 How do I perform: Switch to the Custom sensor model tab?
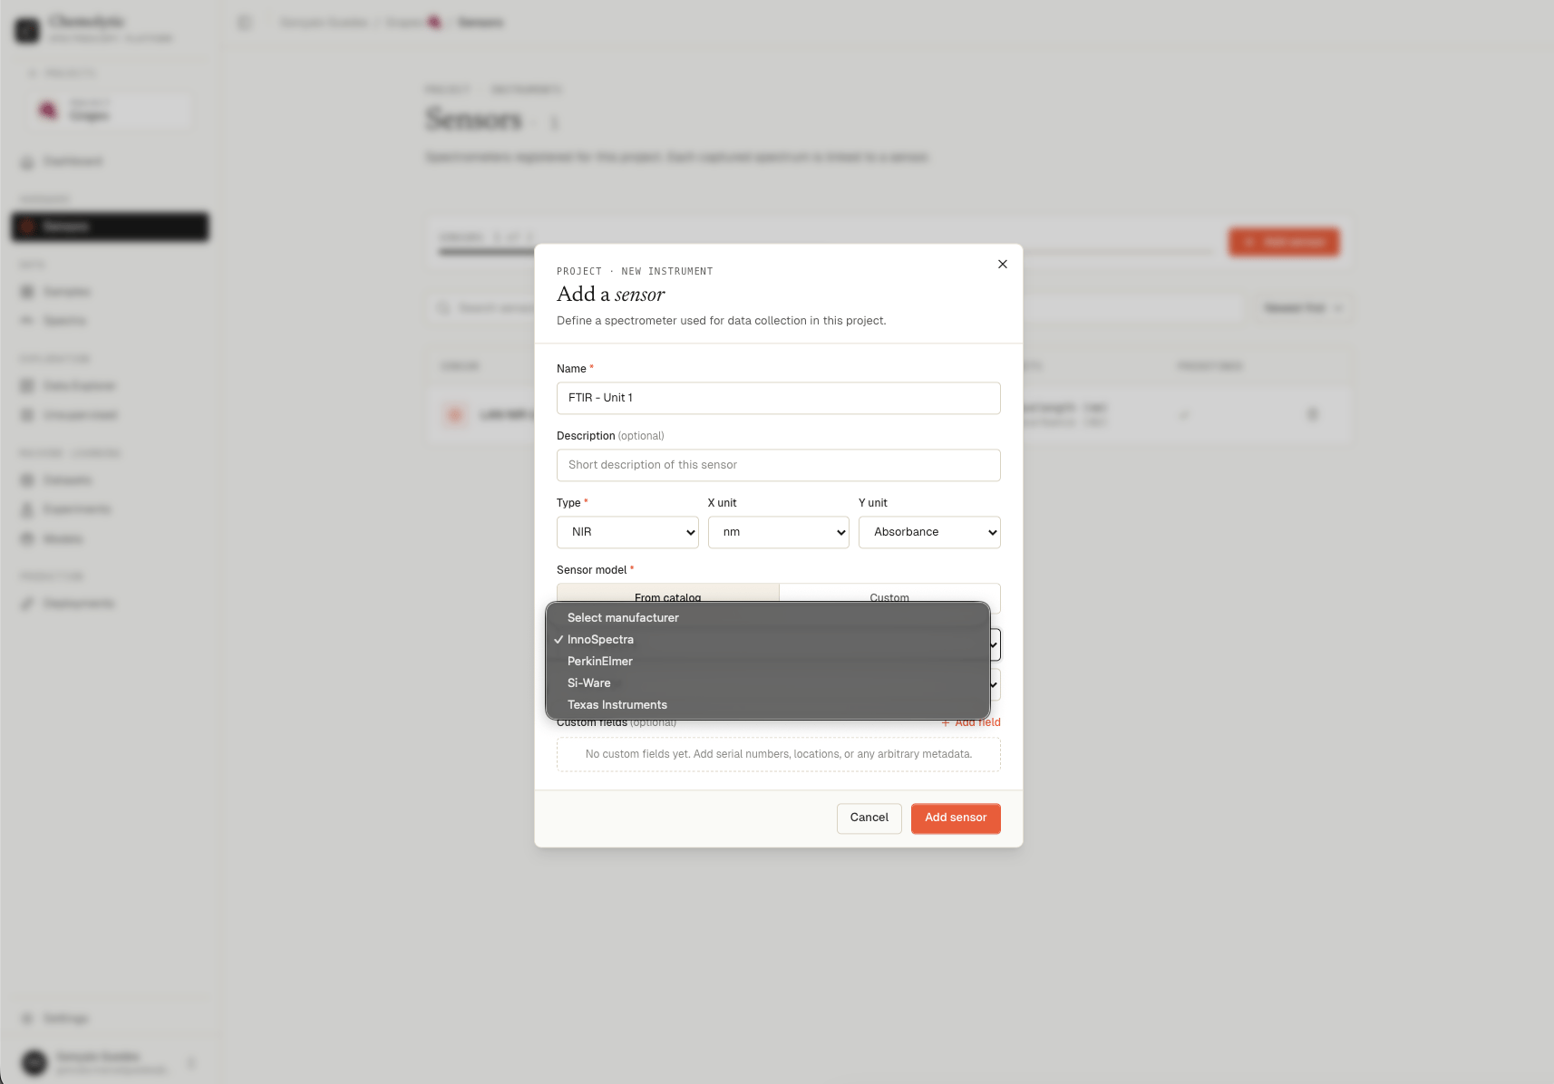point(889,594)
